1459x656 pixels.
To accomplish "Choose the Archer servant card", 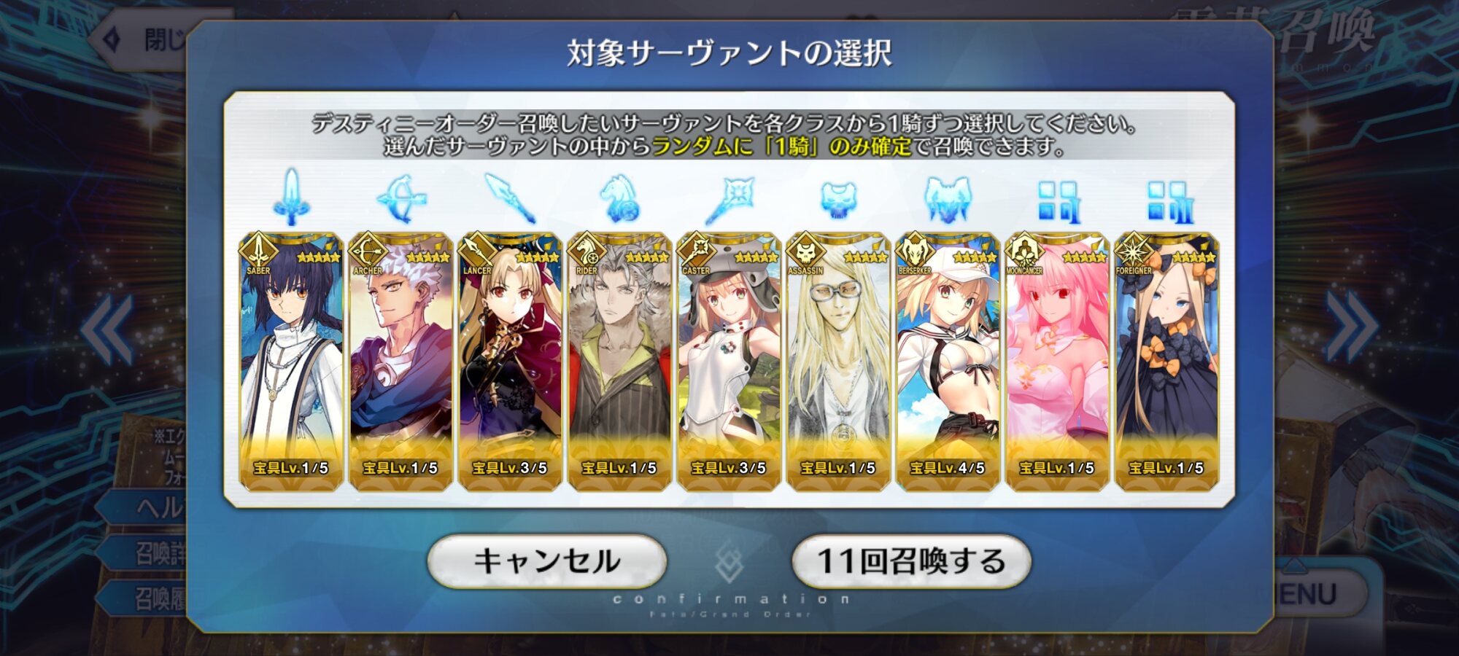I will [400, 362].
